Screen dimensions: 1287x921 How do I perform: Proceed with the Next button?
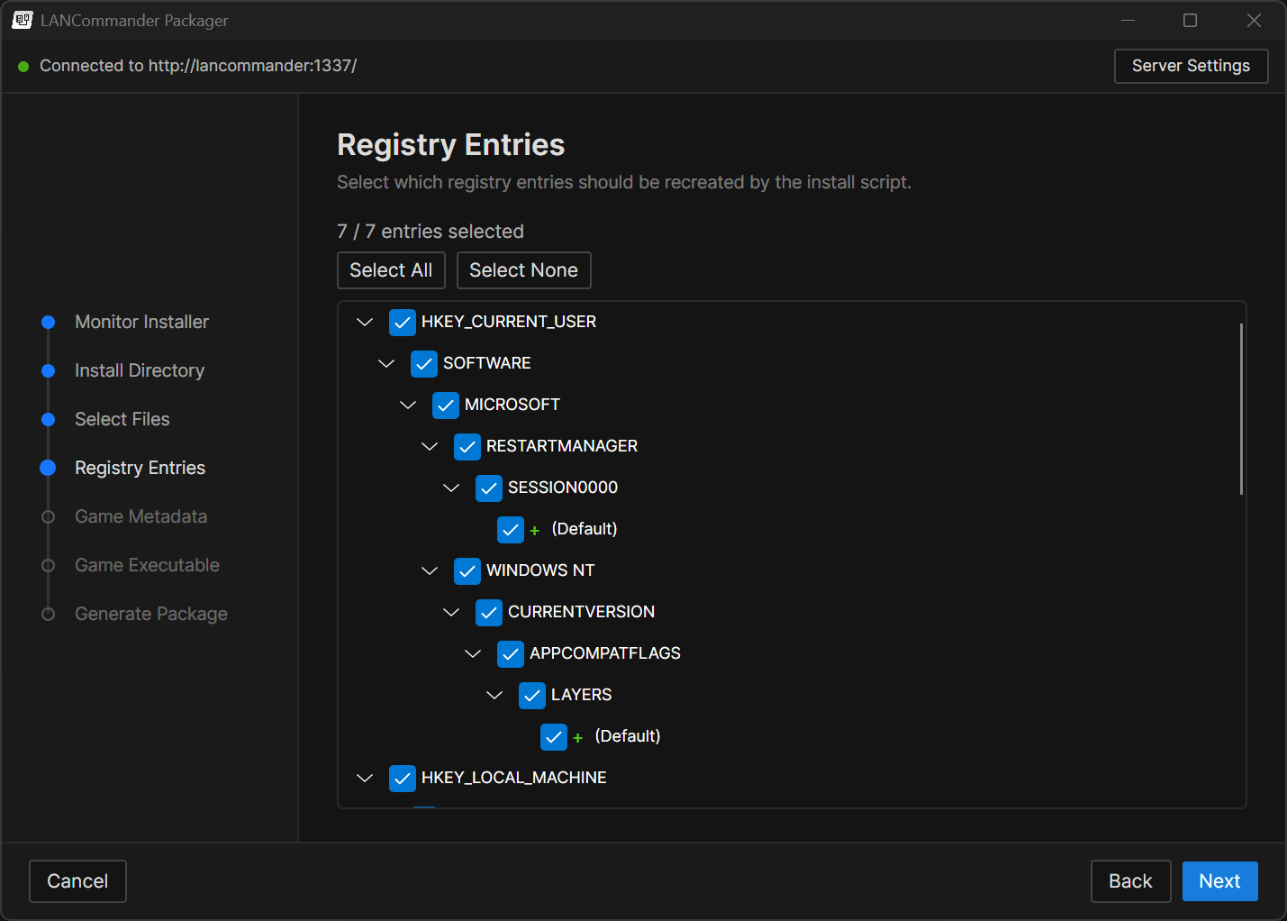[1219, 881]
